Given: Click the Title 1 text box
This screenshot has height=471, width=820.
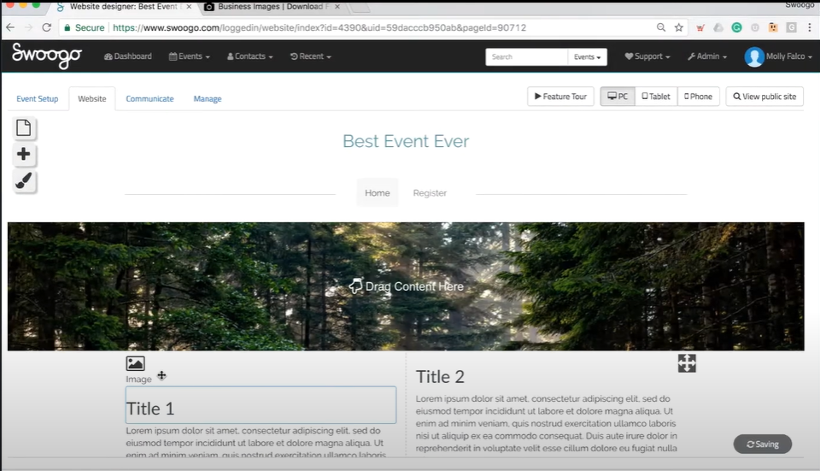Looking at the screenshot, I should (261, 405).
